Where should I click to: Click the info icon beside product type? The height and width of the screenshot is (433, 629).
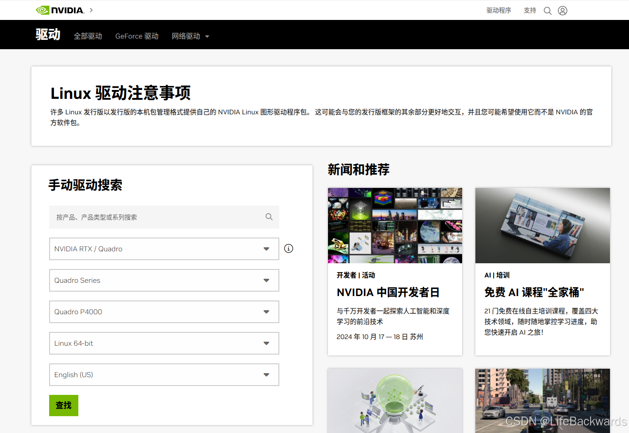pyautogui.click(x=289, y=249)
